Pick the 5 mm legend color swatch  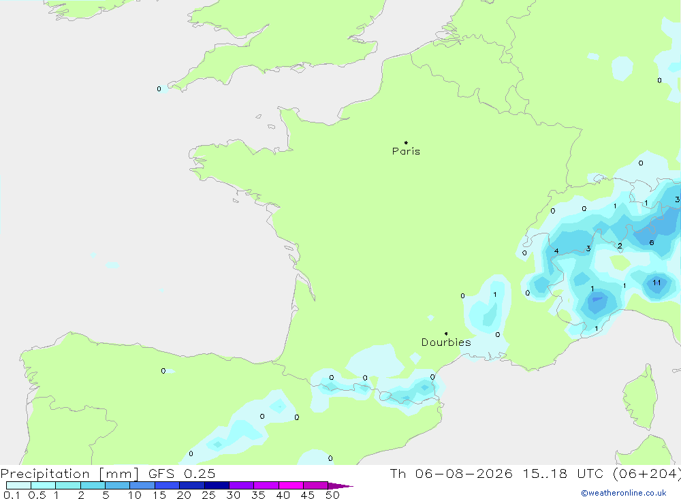pyautogui.click(x=118, y=485)
